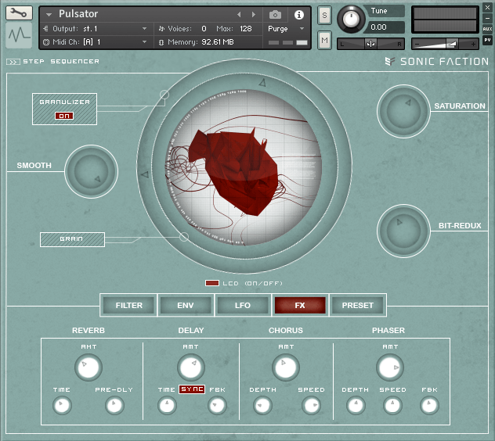
Task: Solo the instrument with S button
Action: coord(324,15)
